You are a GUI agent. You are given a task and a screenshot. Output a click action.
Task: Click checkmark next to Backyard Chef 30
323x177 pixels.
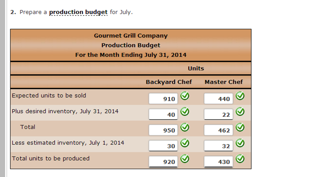[185, 143]
